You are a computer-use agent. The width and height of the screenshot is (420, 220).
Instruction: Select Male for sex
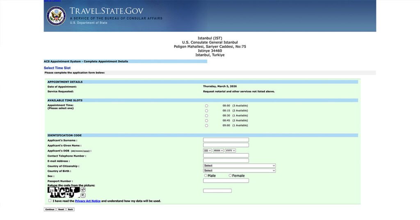point(206,175)
